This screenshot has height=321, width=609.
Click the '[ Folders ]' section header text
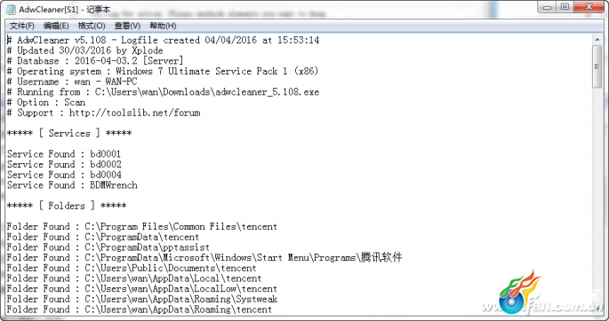(67, 206)
